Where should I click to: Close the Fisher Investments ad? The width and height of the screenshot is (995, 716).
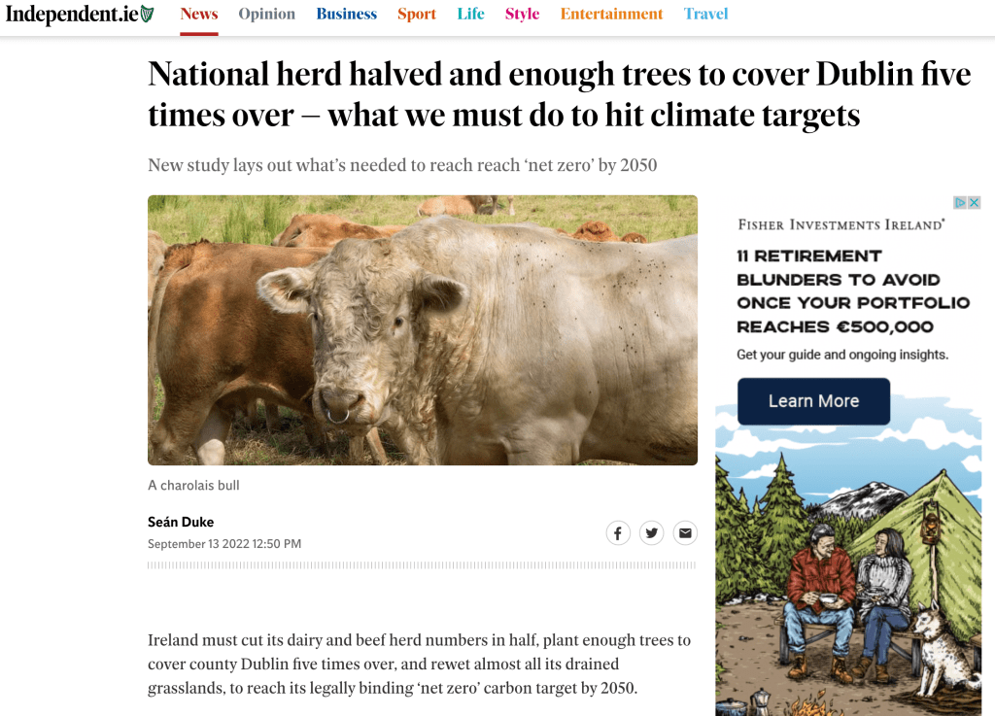pyautogui.click(x=974, y=203)
